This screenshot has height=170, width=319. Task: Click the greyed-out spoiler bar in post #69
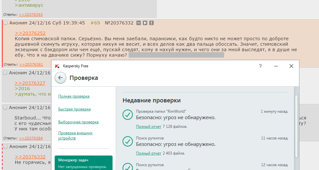point(177,55)
